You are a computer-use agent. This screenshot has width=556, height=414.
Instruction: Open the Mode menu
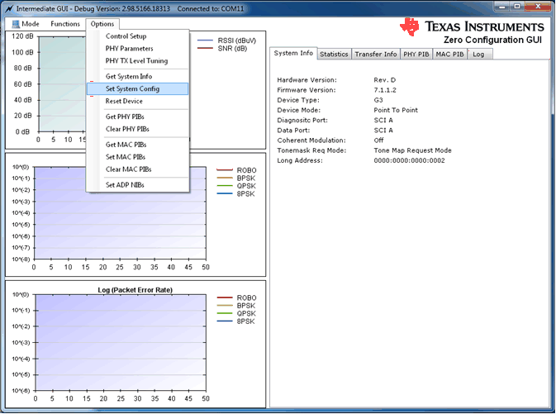tap(26, 24)
